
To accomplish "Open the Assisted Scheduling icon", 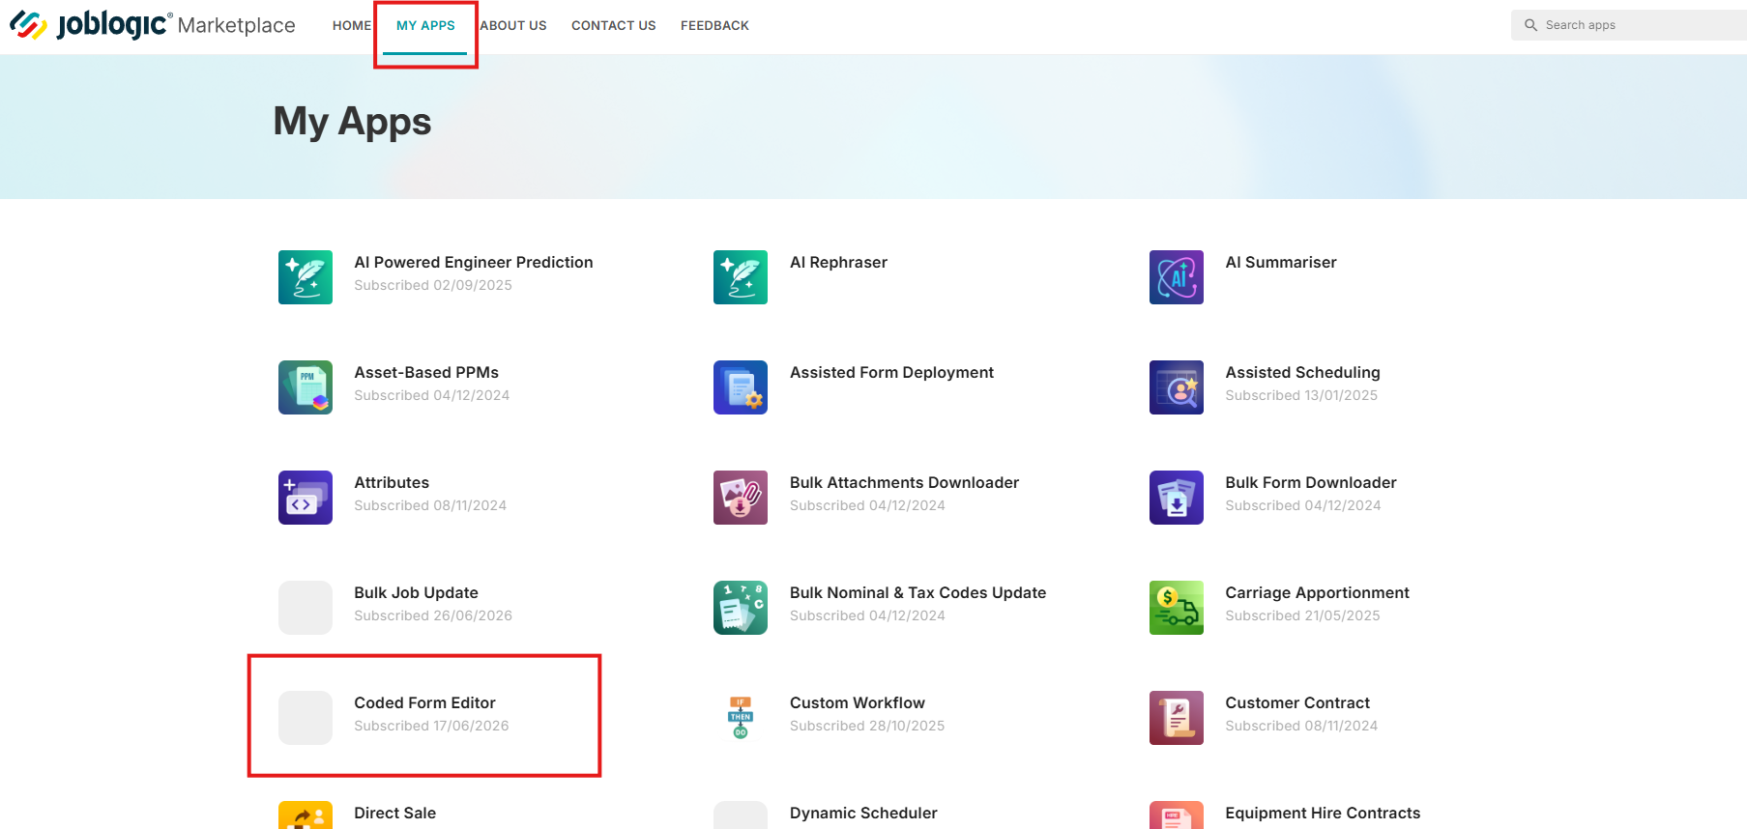I will click(1177, 387).
